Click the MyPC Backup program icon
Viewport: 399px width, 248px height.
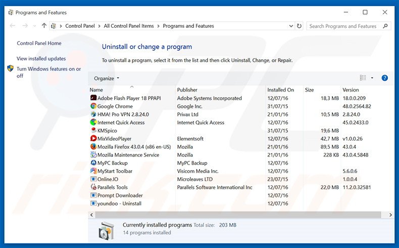[93, 163]
